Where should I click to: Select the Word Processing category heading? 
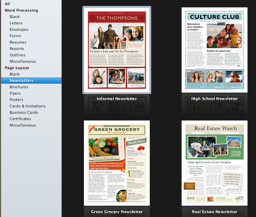[21, 10]
